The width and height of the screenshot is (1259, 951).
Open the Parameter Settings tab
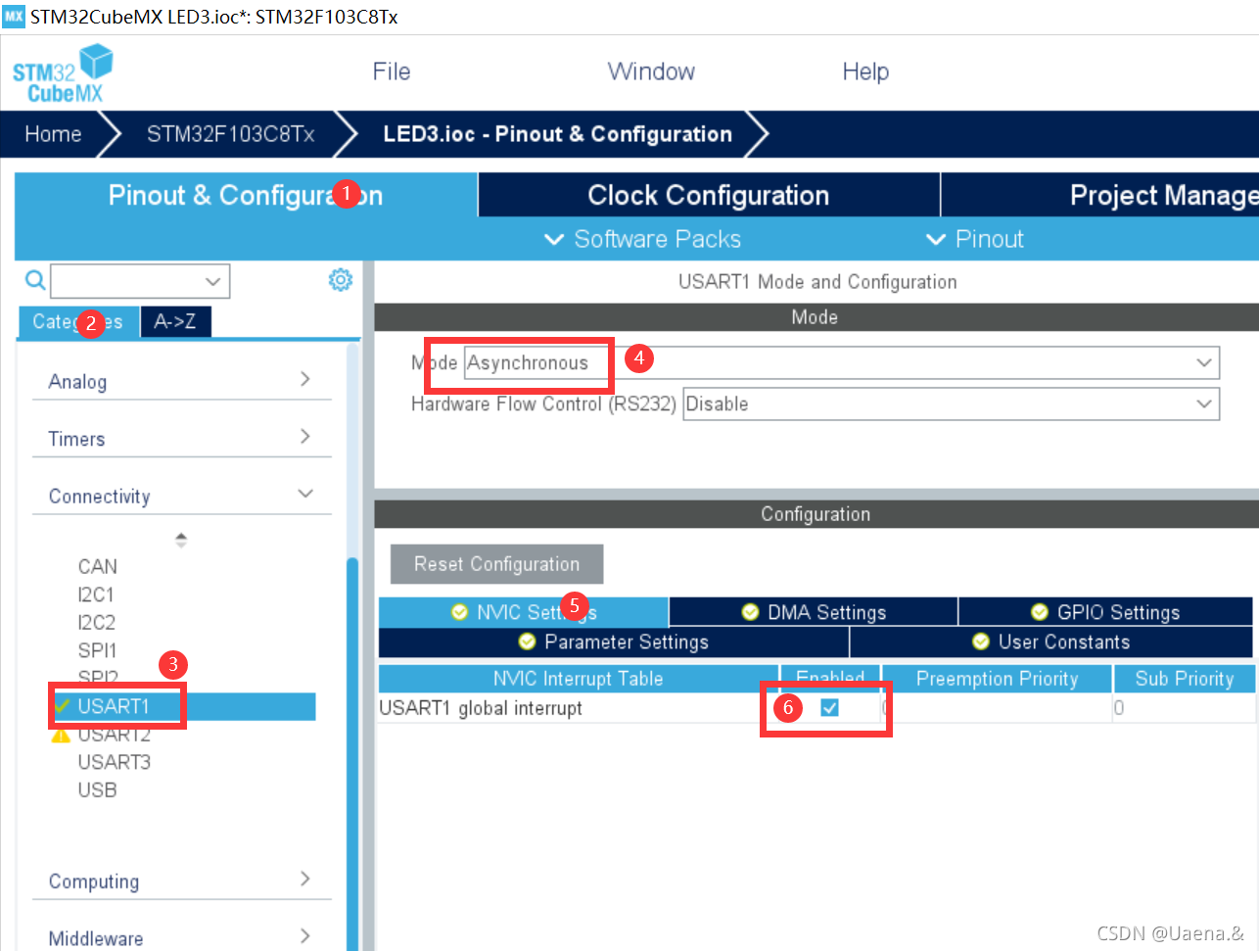tap(614, 642)
